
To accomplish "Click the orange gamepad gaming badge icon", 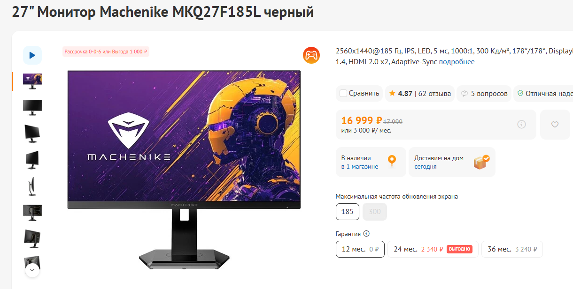I will [x=311, y=55].
